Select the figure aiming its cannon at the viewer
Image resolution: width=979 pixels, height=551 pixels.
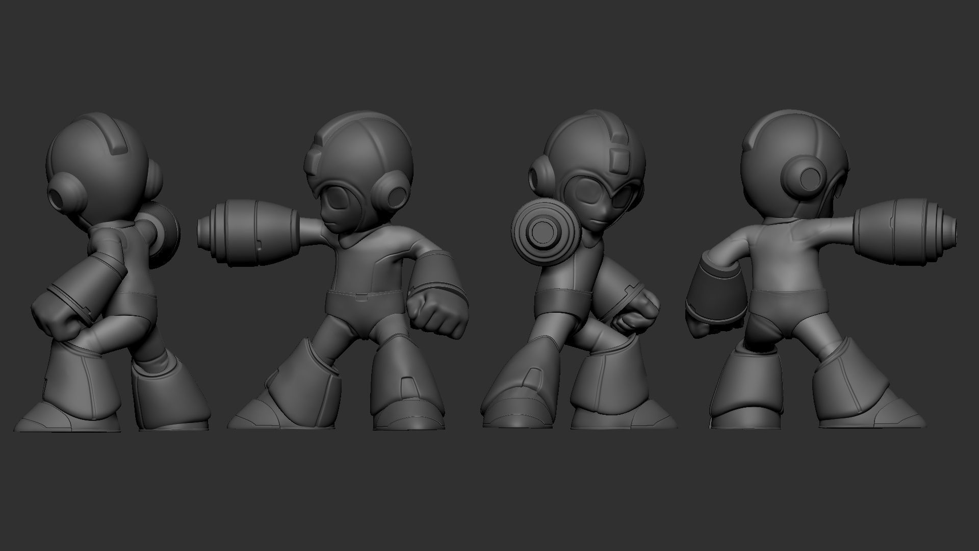pos(579,269)
